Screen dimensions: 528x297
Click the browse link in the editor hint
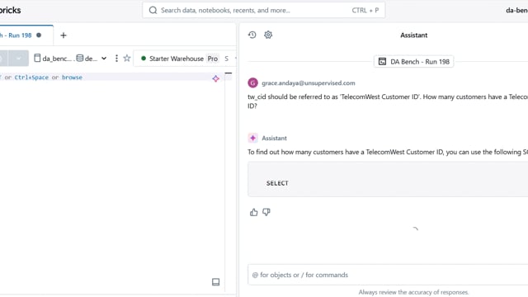point(72,78)
